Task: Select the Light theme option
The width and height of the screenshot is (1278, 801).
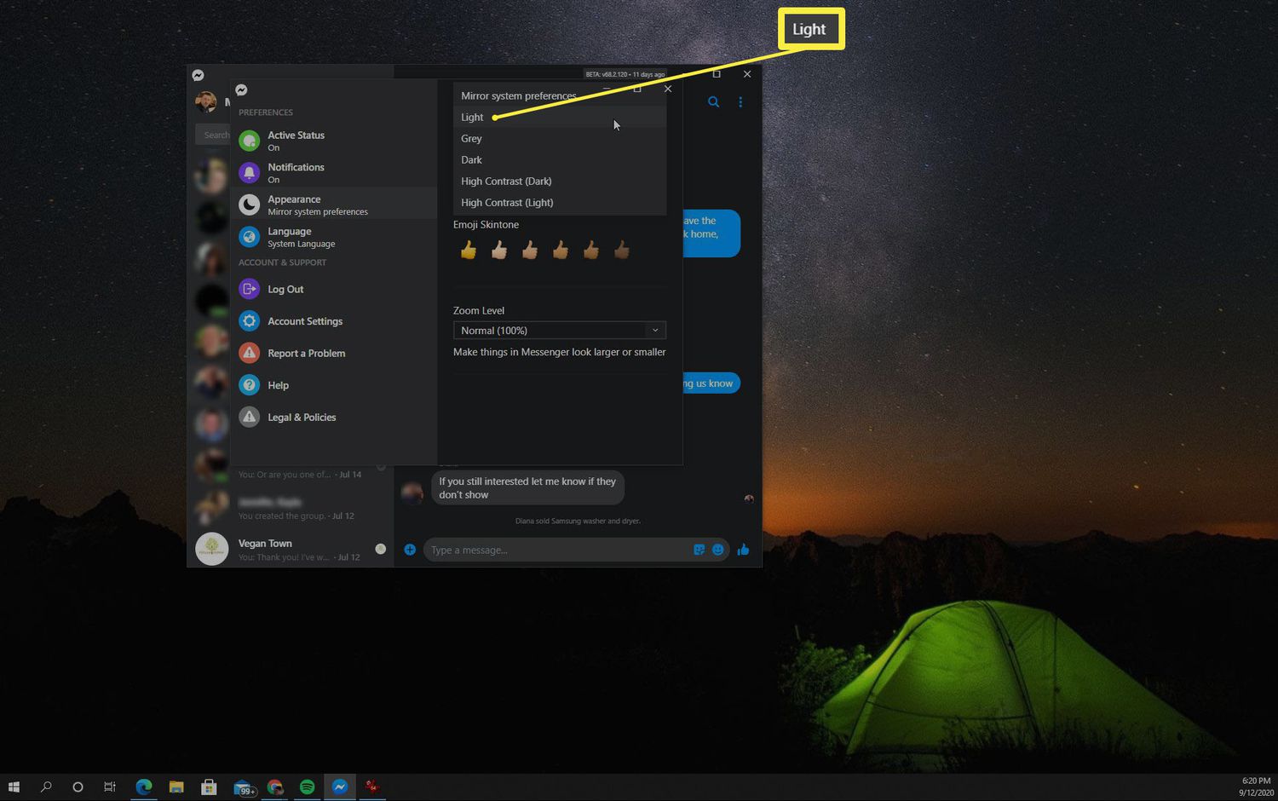Action: [560, 117]
